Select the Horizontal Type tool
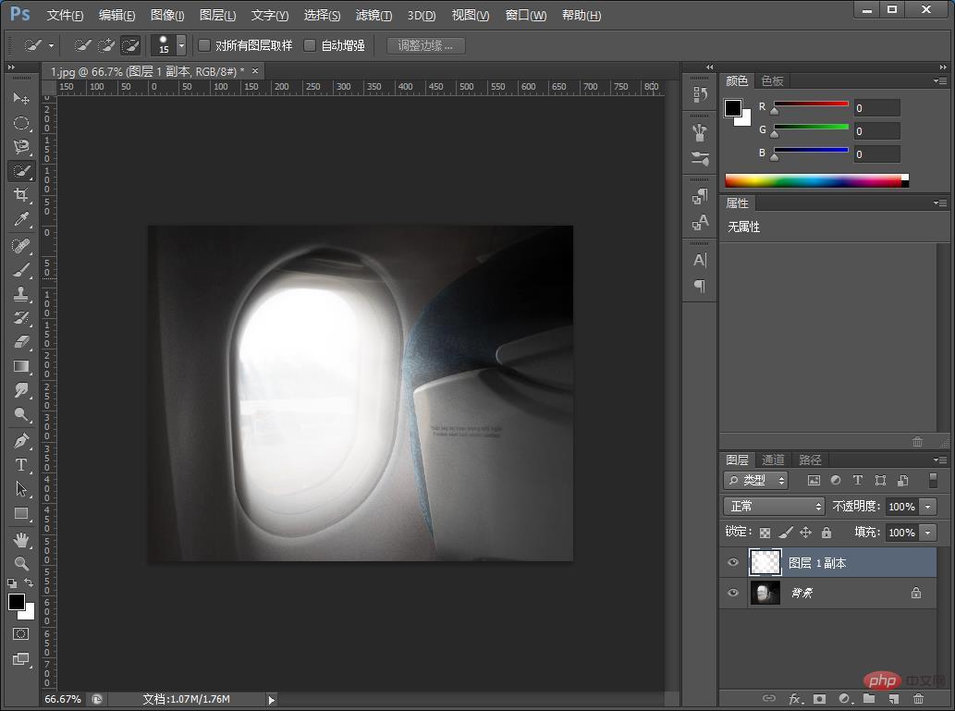955x711 pixels. click(21, 465)
